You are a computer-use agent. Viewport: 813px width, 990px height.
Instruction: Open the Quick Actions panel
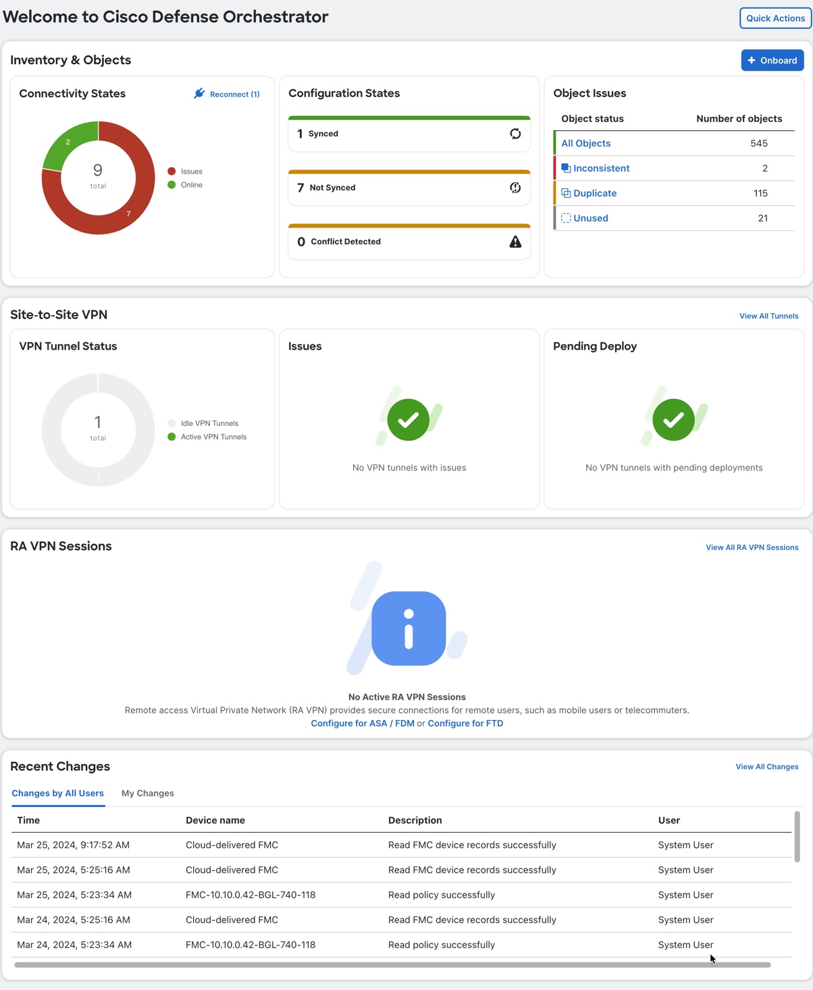(x=775, y=18)
